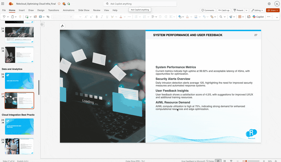Screen dimensions: 281x162
Task: Expand the Layout dropdown arrow
Action: pos(44,17)
